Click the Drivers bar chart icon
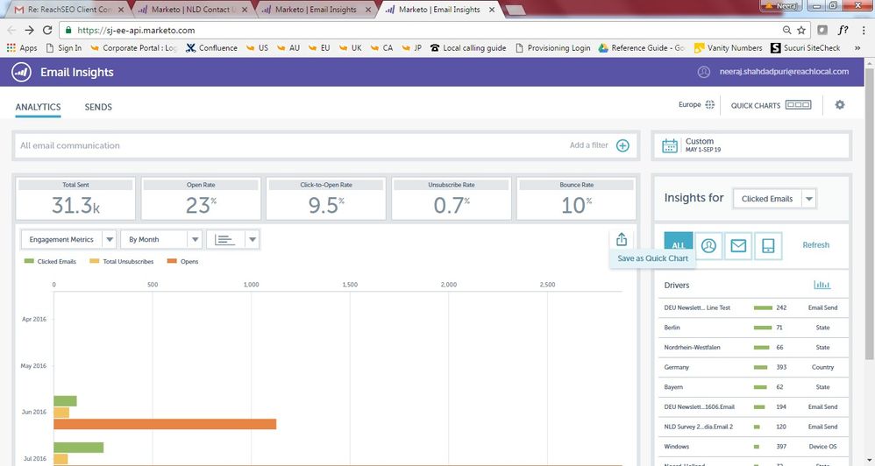Image resolution: width=875 pixels, height=466 pixels. 822,285
